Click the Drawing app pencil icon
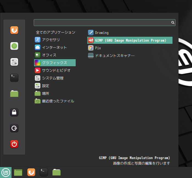The image size is (192, 178). tap(91, 33)
